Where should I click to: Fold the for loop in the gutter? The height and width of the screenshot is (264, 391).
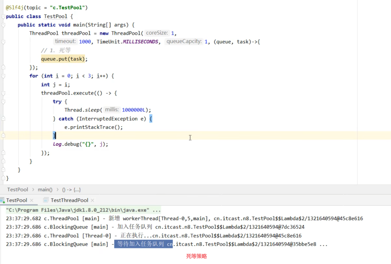coord(3,76)
